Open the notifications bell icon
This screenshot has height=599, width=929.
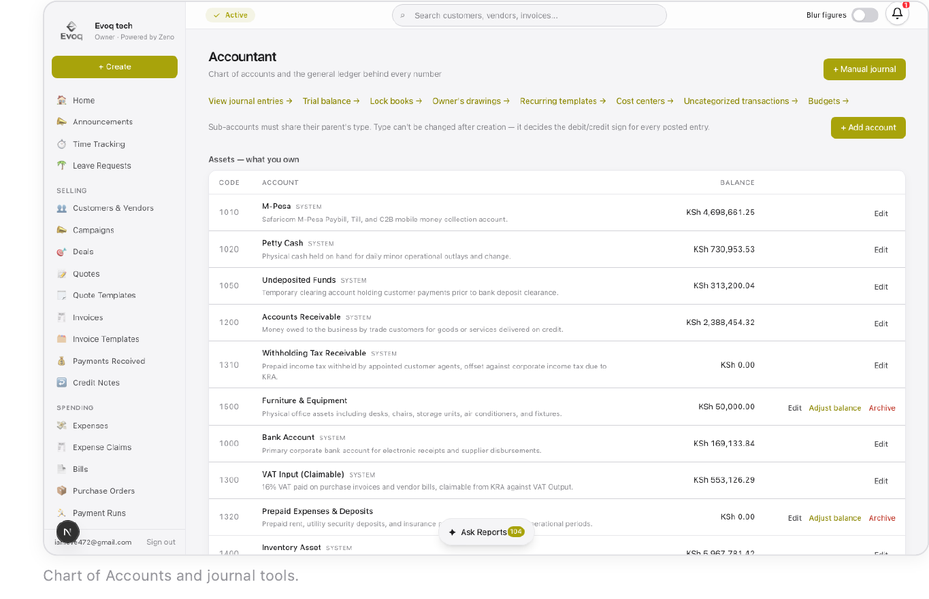pyautogui.click(x=897, y=14)
